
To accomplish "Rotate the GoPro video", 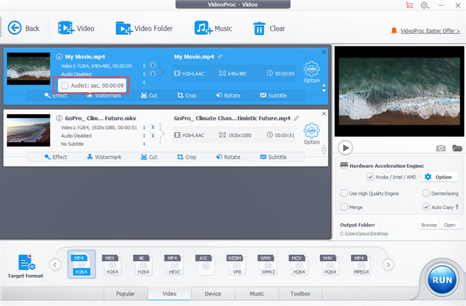I will click(228, 157).
